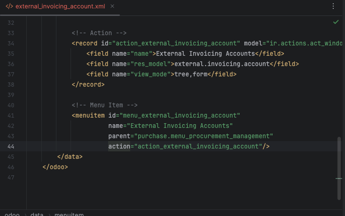345x216 pixels.
Task: Click the closing '</record>' tag
Action: pos(88,85)
